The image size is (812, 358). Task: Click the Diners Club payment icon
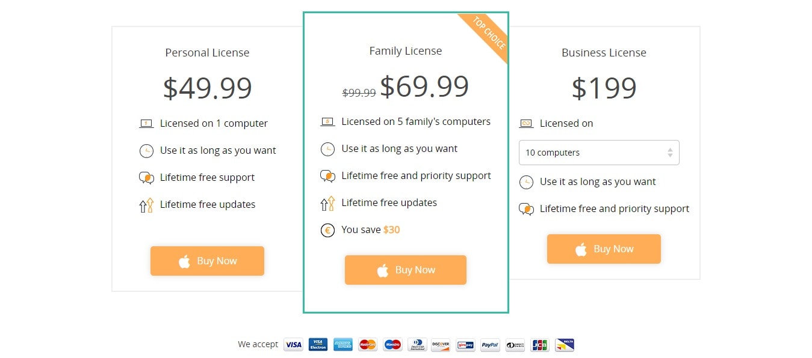coord(417,345)
